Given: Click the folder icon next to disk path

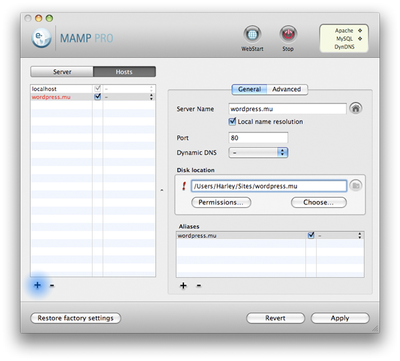Looking at the screenshot, I should [x=356, y=186].
